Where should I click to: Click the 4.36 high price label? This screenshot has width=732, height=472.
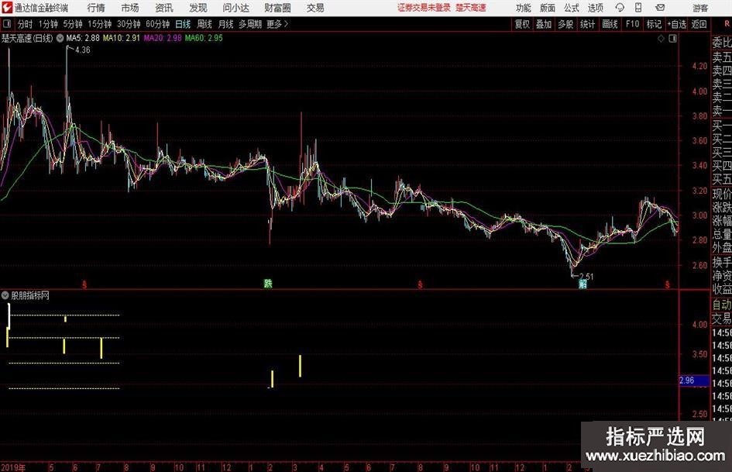point(83,50)
